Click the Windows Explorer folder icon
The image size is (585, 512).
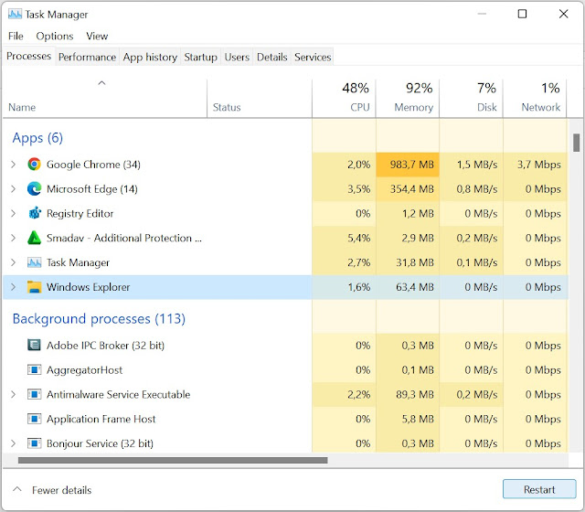tap(35, 287)
